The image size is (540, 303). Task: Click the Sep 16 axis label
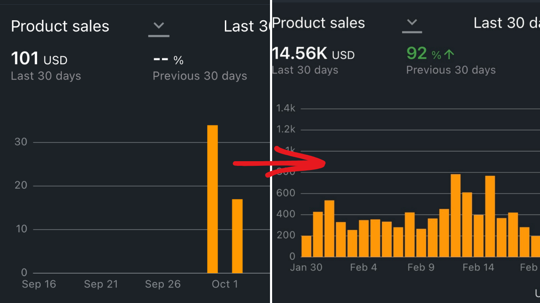tap(39, 284)
